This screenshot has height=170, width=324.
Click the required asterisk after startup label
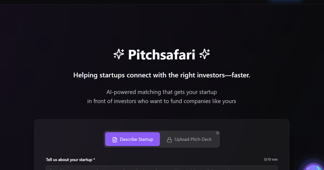point(94,159)
